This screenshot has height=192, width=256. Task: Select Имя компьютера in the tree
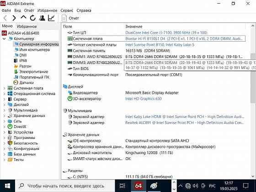click(32, 50)
